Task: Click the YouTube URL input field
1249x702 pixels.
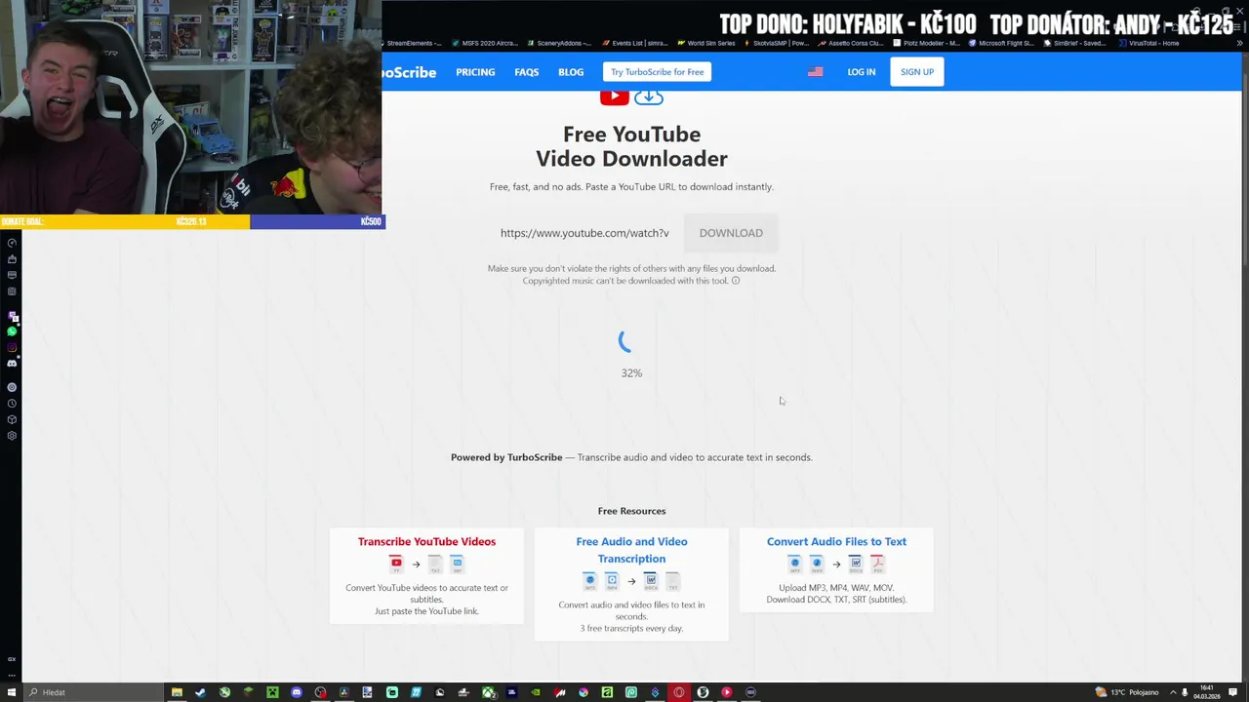Action: click(x=585, y=233)
